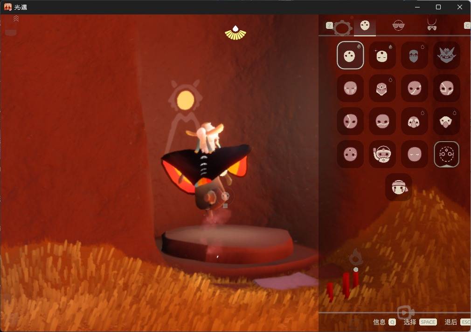Image resolution: width=471 pixels, height=332 pixels.
Task: Select the owl-faced bird mask
Action: (x=414, y=121)
